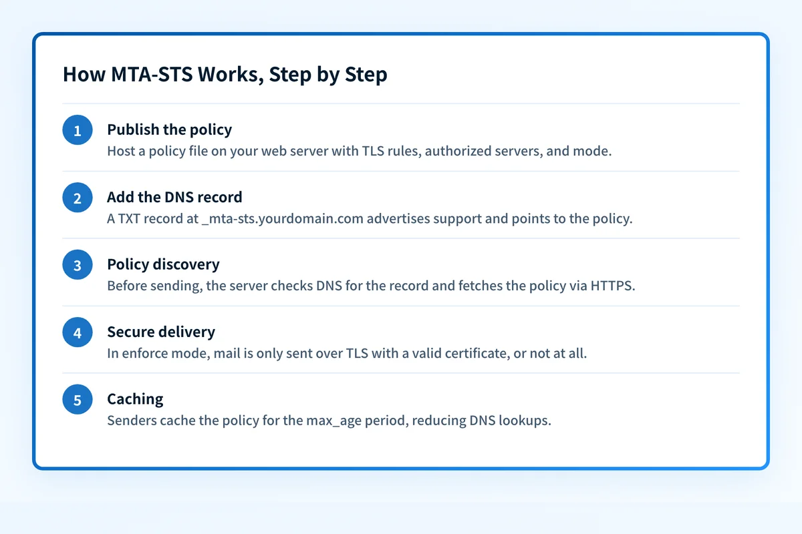Viewport: 802px width, 534px height.
Task: Select the "Add the DNS record" heading
Action: 174,197
